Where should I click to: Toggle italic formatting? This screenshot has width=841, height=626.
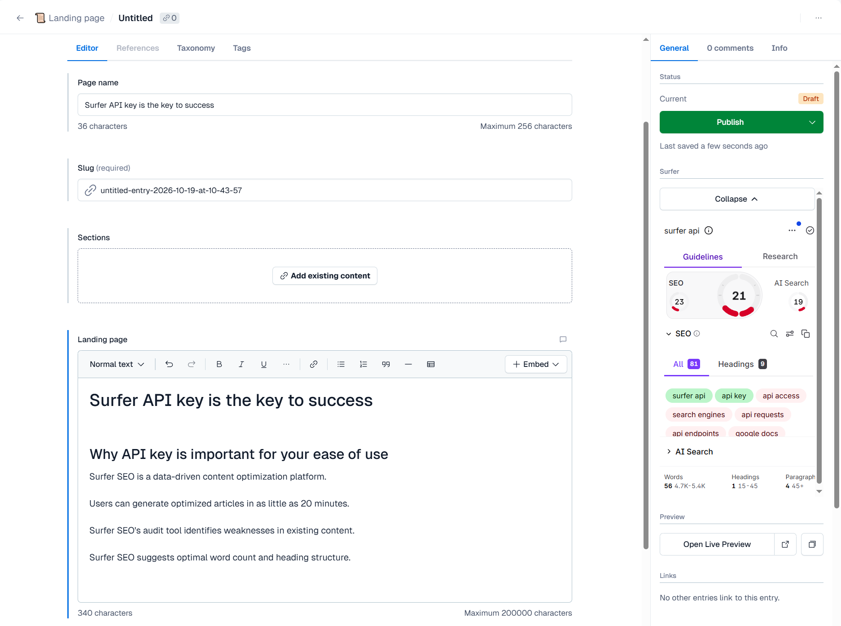241,364
